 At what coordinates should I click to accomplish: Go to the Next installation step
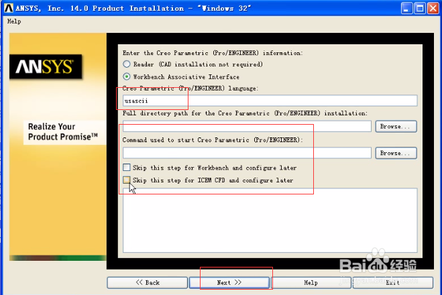229,283
